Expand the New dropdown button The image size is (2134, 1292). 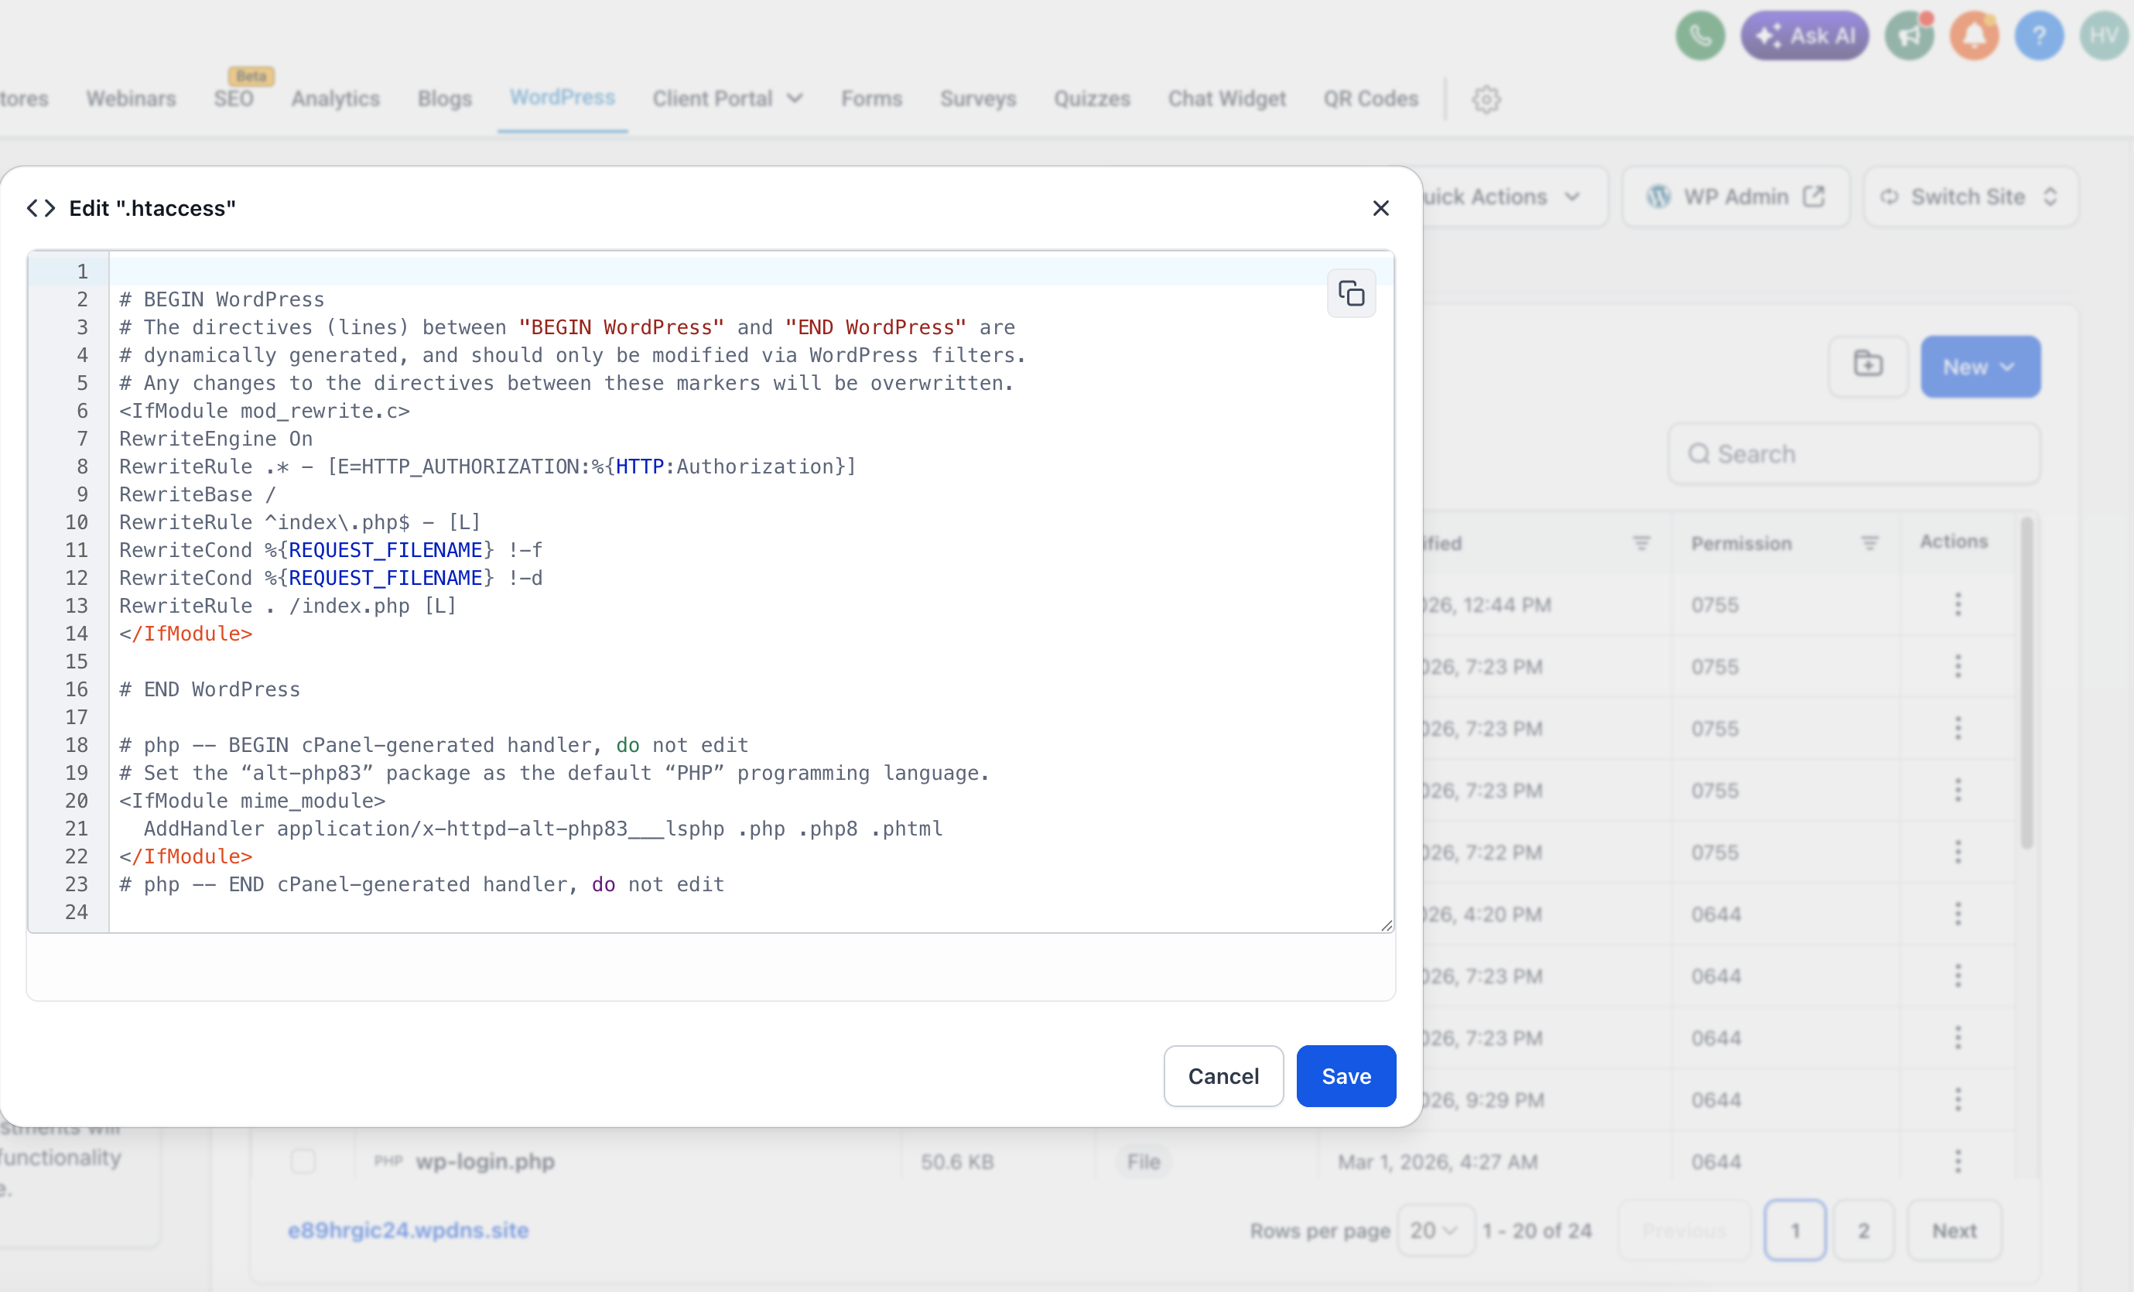[1980, 366]
